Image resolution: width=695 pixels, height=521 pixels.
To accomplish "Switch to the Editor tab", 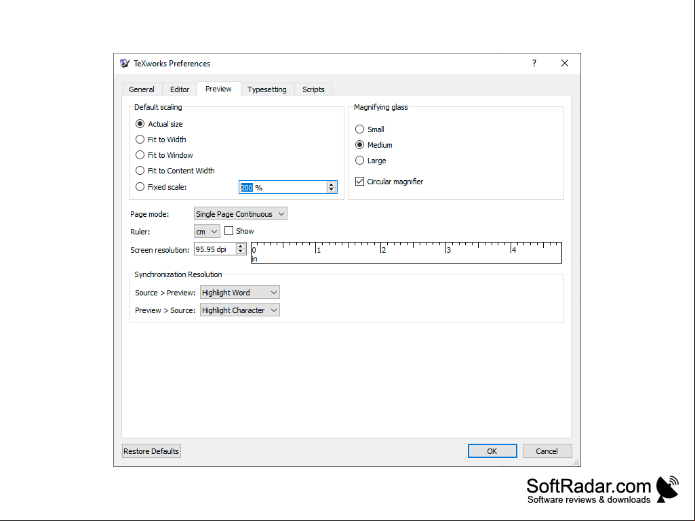I will [180, 89].
